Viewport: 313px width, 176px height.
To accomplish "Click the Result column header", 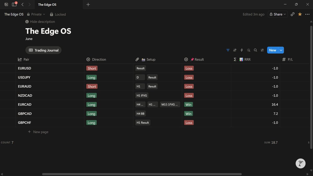I will pyautogui.click(x=206, y=59).
